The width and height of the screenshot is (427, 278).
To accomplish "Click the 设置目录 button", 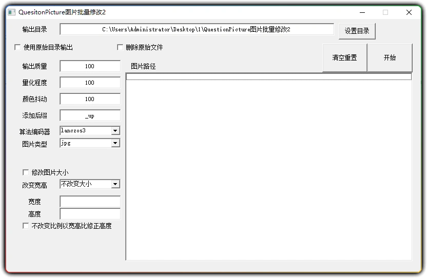I will [x=357, y=31].
